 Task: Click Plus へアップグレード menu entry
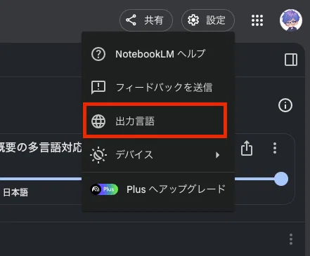pyautogui.click(x=158, y=189)
